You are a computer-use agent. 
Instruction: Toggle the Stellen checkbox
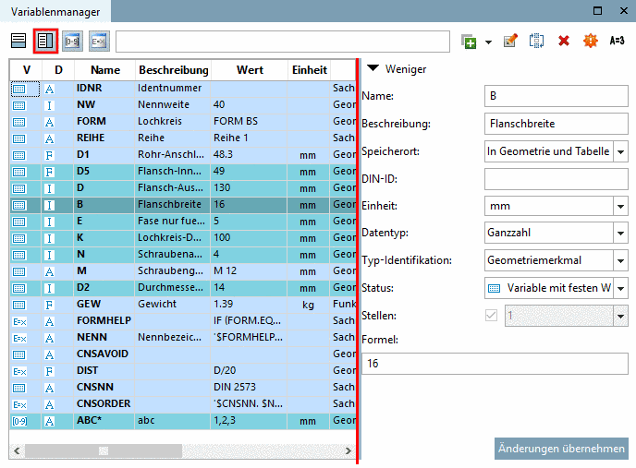(x=491, y=316)
